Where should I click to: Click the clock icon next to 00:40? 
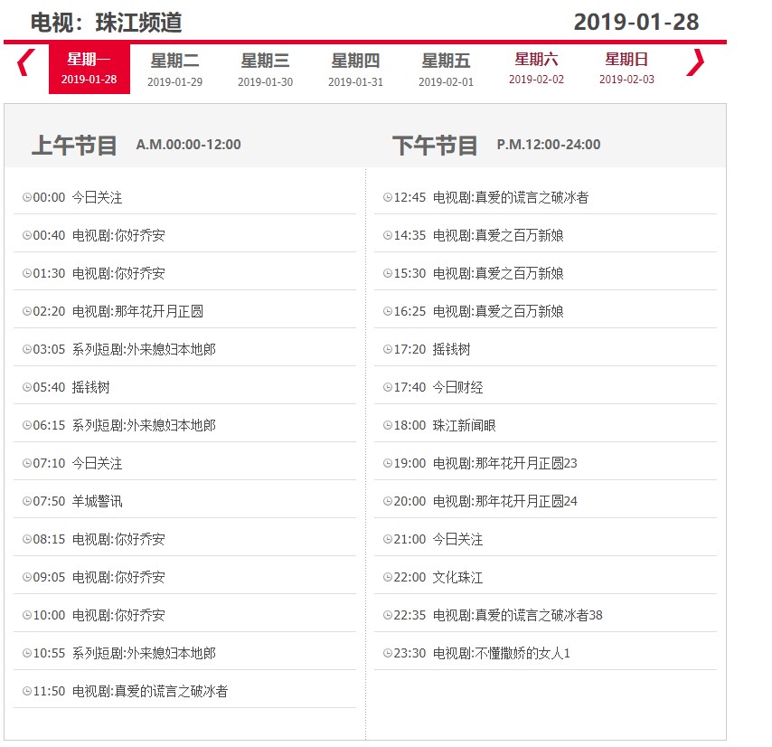pyautogui.click(x=27, y=235)
